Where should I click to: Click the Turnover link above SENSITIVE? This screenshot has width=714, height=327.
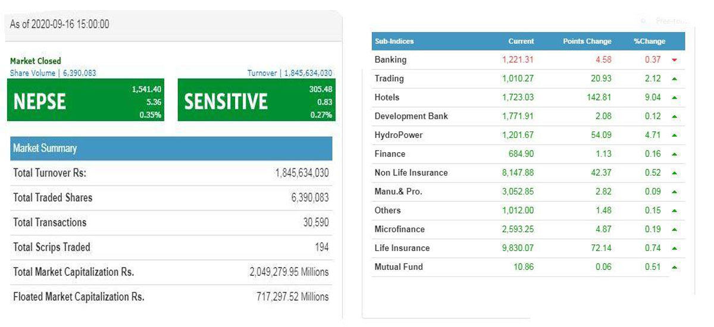(290, 73)
